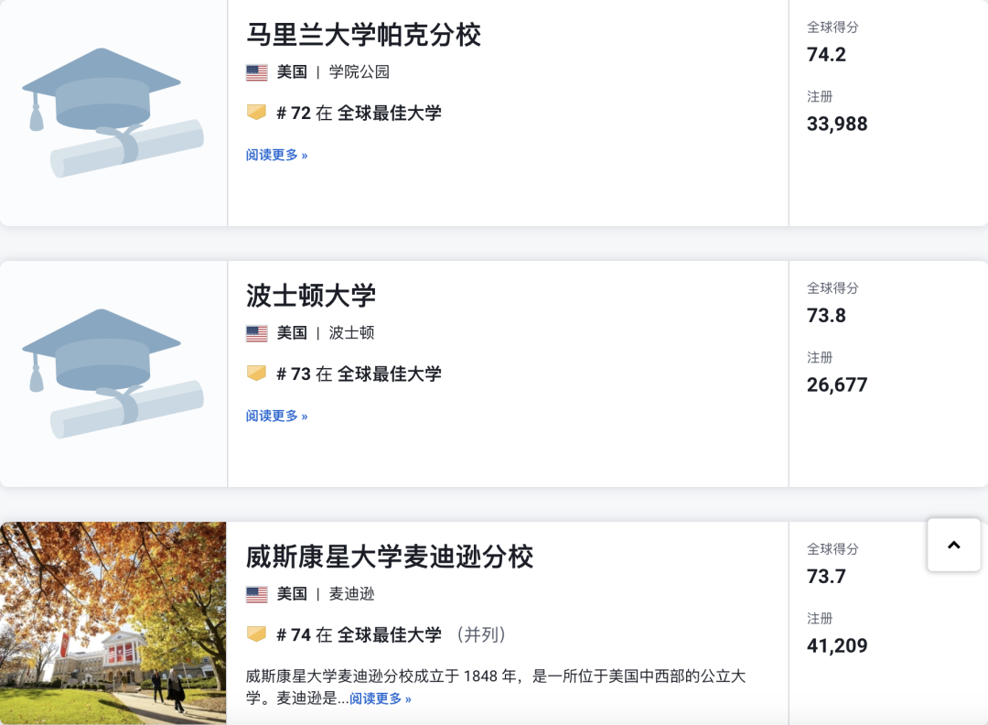Click the graduation cap placeholder for 波士顿大学

[x=113, y=373]
